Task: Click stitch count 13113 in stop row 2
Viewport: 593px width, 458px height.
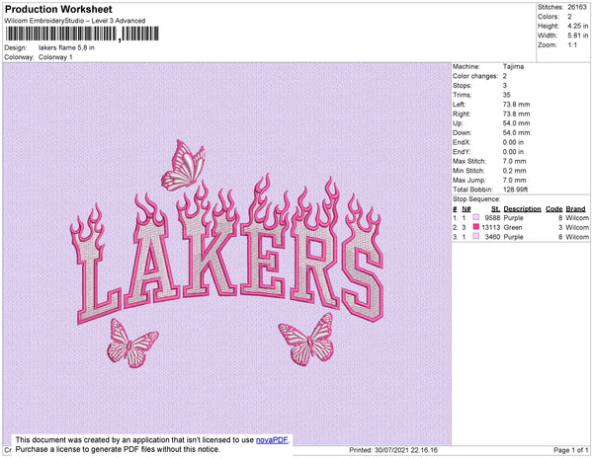Action: [x=490, y=227]
